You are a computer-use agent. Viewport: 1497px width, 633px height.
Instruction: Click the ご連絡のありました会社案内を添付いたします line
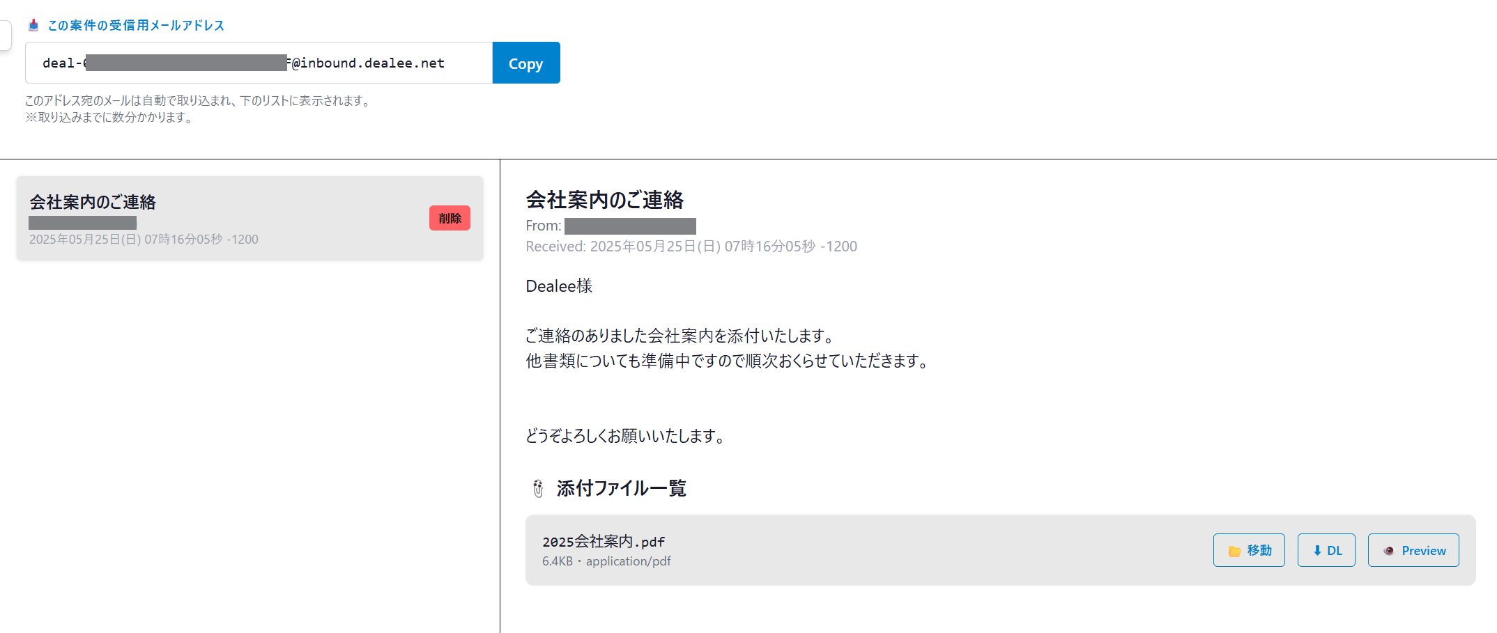[x=681, y=336]
